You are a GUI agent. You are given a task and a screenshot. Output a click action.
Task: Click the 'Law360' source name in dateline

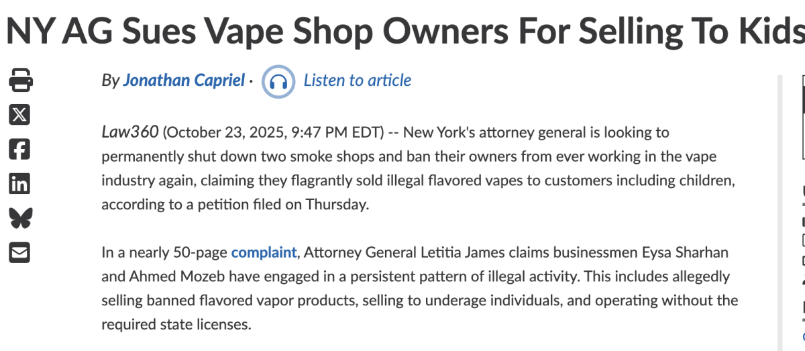(130, 132)
